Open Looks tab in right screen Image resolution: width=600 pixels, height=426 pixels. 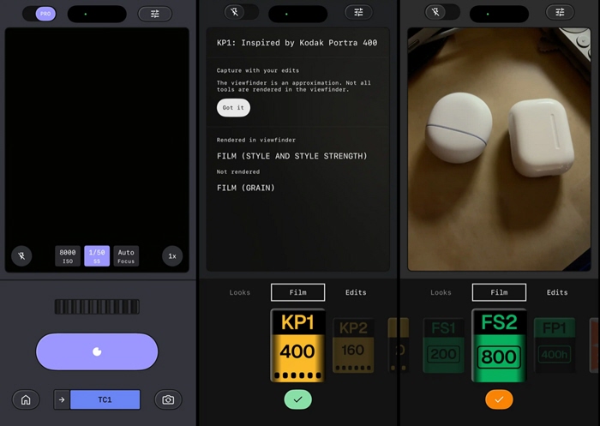point(441,292)
